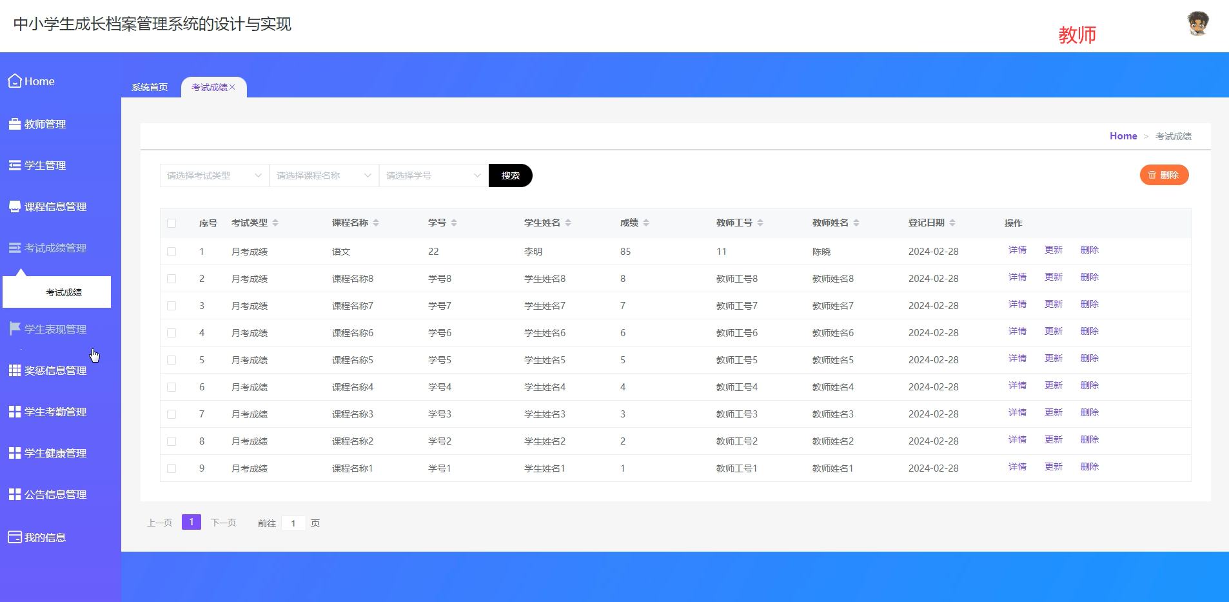Check the checkbox for row 1 语文
The image size is (1229, 602).
click(172, 252)
